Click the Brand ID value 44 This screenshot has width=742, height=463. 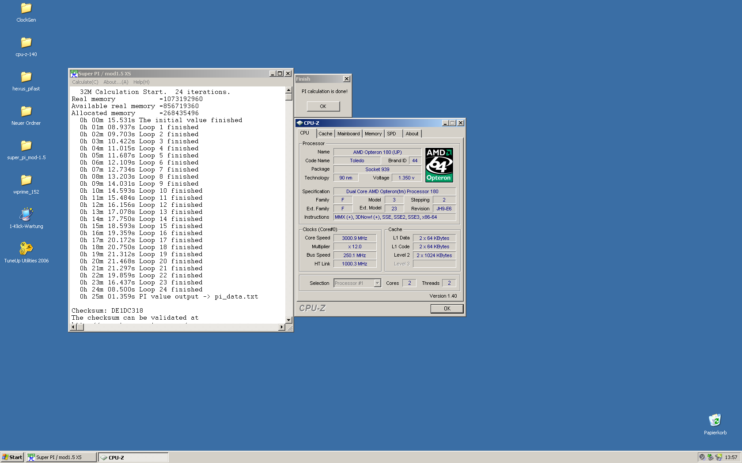point(415,161)
